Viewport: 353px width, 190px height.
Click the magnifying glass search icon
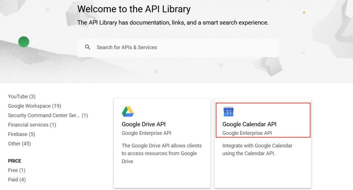(88, 47)
